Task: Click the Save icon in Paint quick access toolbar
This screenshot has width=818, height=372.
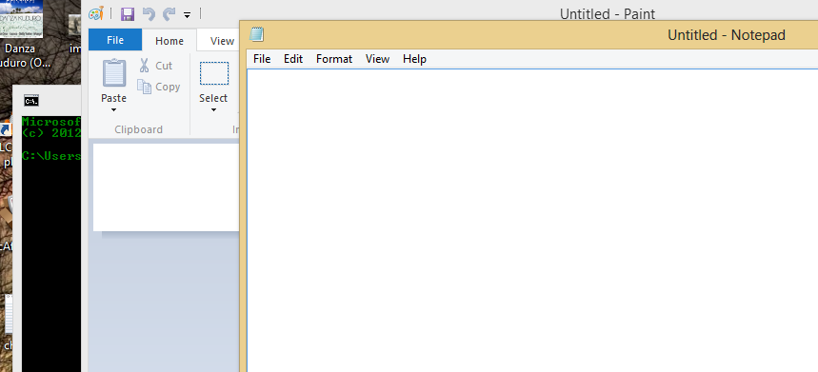Action: pos(128,14)
